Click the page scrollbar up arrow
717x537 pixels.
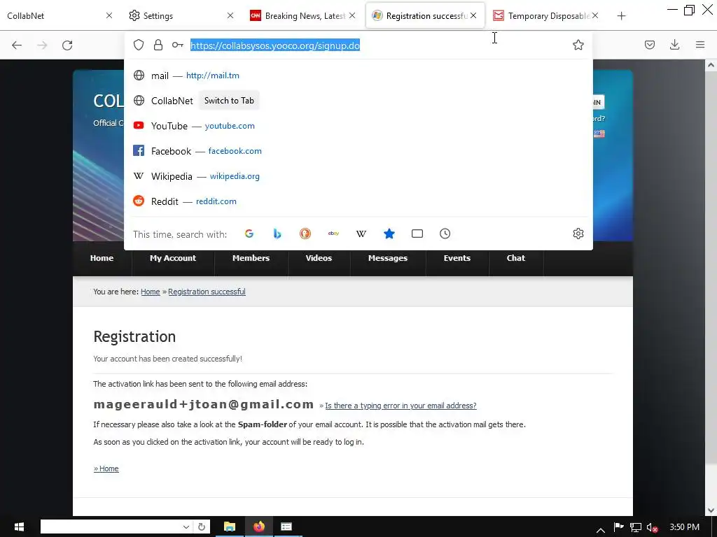[x=711, y=65]
